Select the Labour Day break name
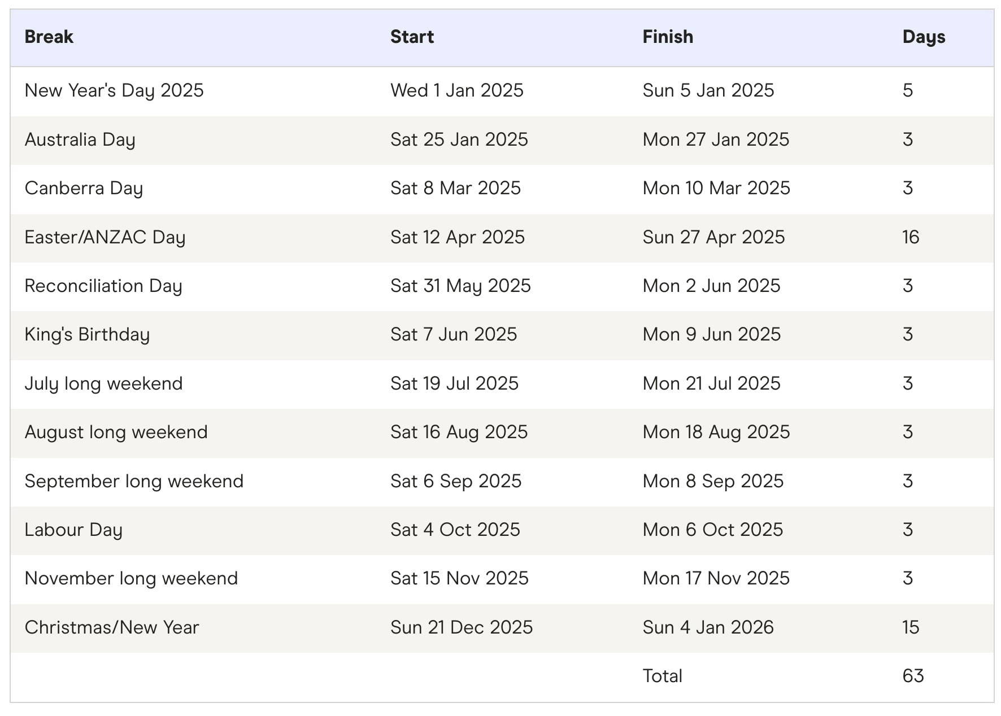The width and height of the screenshot is (1001, 716). [73, 530]
